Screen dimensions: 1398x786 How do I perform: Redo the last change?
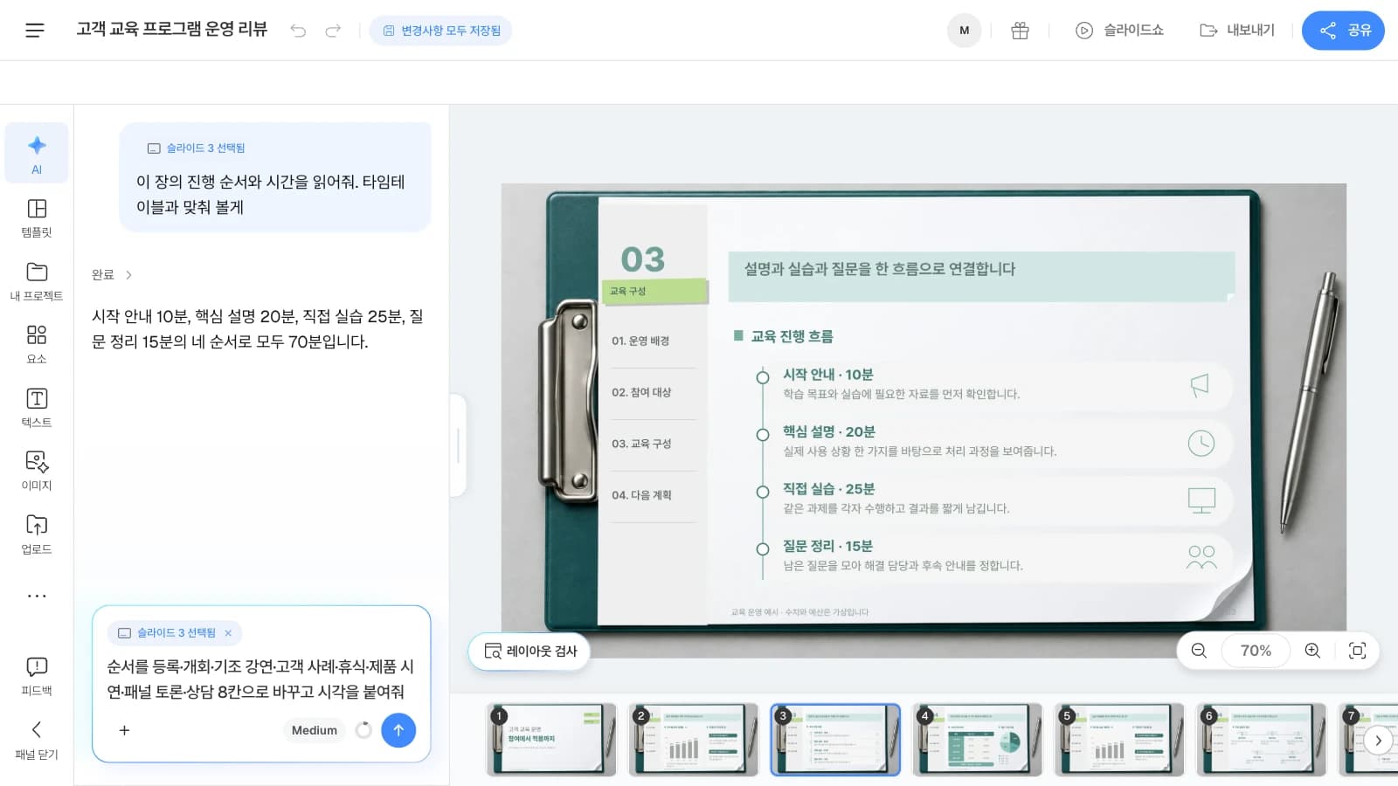click(x=333, y=31)
